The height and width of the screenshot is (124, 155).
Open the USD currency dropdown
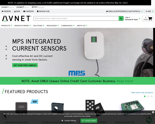[150, 11]
